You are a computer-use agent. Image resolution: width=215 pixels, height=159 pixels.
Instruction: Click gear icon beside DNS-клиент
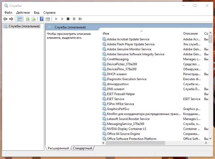[104, 89]
